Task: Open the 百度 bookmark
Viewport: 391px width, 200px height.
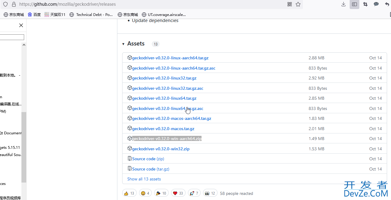Action: click(34, 14)
